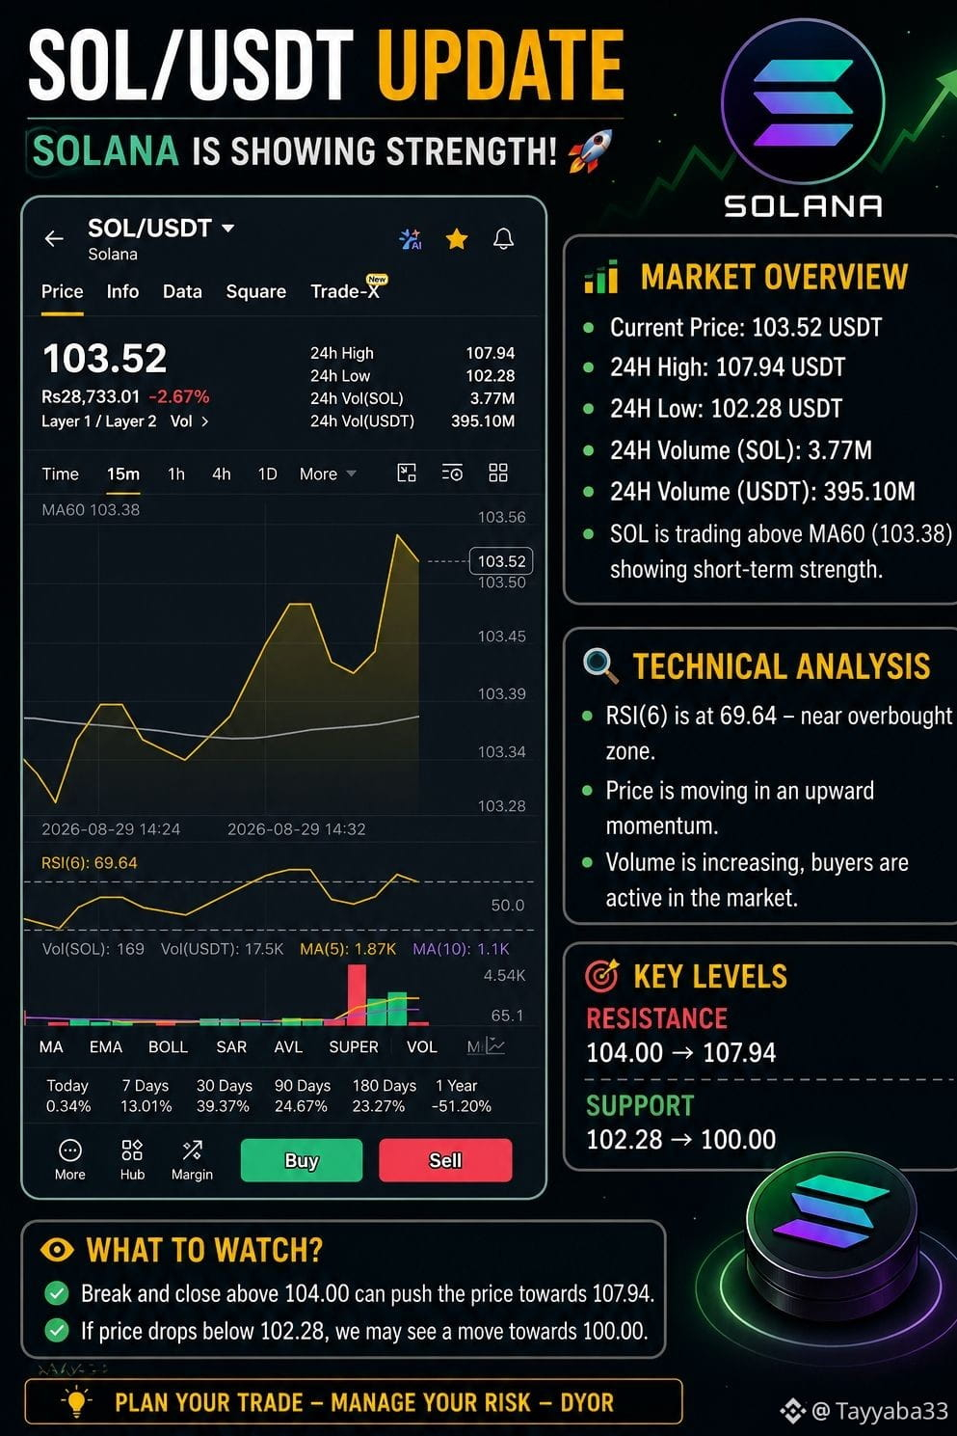Select the 1h chart interval
The height and width of the screenshot is (1436, 957).
point(176,474)
